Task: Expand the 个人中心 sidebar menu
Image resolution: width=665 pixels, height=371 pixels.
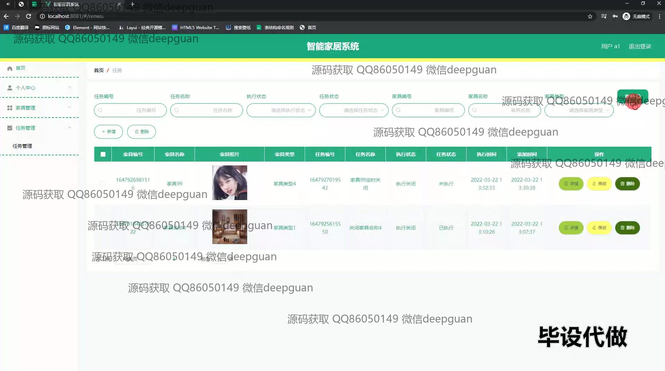Action: 39,88
